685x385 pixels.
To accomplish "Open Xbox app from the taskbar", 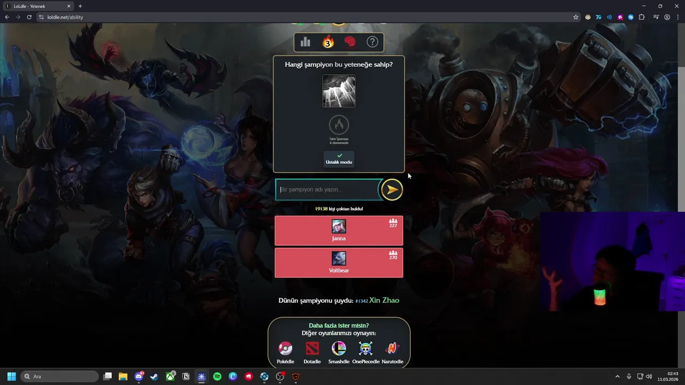I will tap(170, 376).
